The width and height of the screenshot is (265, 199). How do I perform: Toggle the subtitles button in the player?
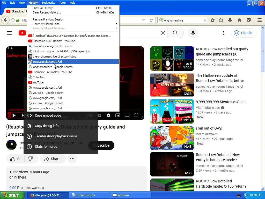tap(99, 115)
